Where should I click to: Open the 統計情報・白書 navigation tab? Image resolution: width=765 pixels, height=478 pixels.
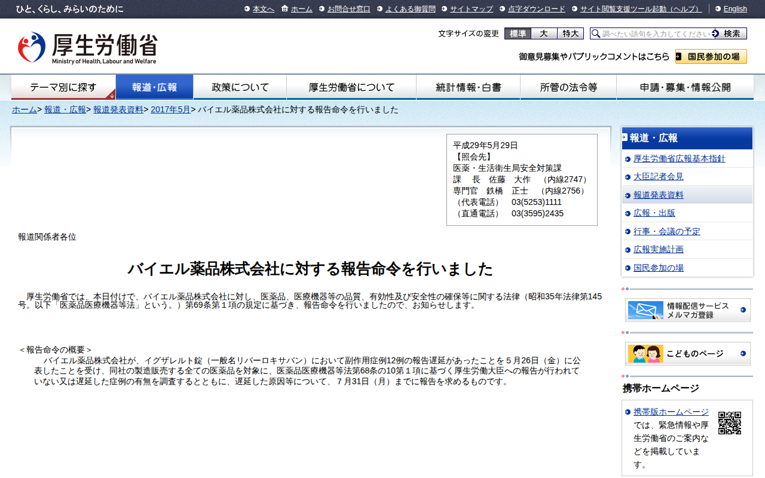(x=469, y=87)
